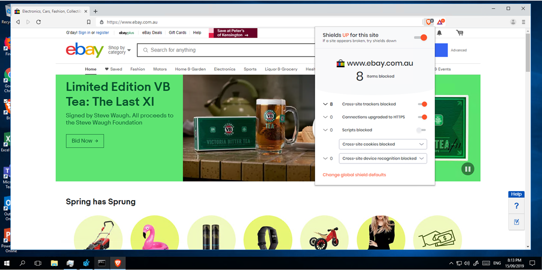Expand the Cross-site trackers blocked details
Viewport: 542px width, 270px height.
(x=325, y=104)
